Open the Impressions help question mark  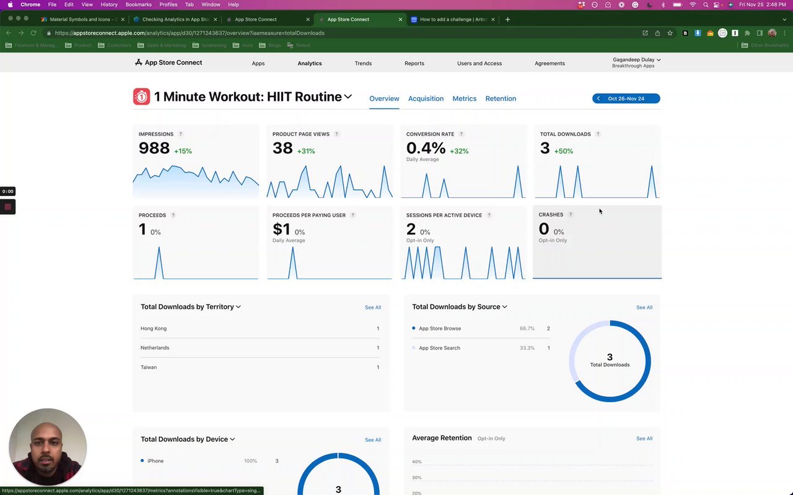click(181, 134)
